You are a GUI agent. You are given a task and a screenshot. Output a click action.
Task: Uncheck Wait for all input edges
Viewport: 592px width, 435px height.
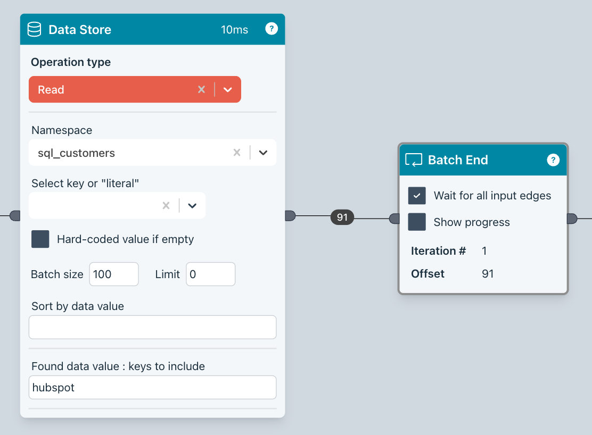[x=417, y=196]
